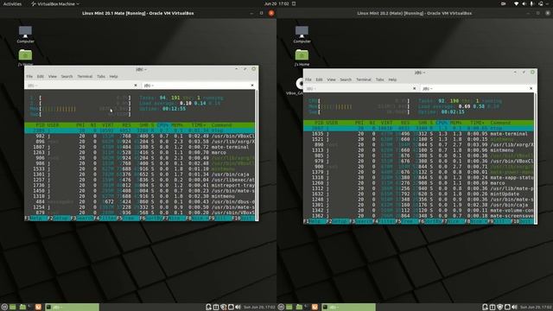Screen dimensions: 553x311
Task: Switch to the second tab in the left terminal
Action: coord(199,86)
